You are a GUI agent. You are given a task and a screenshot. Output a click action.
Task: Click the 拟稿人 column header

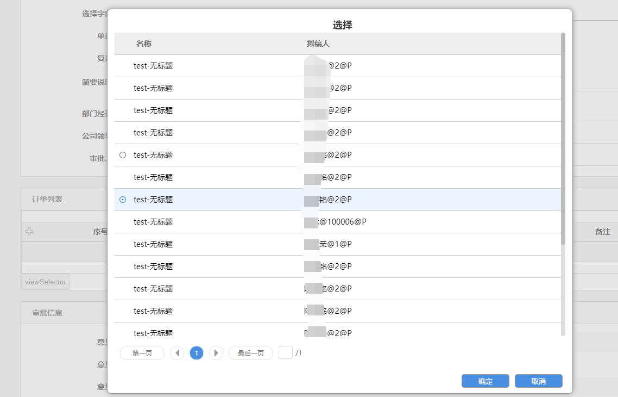coord(318,44)
